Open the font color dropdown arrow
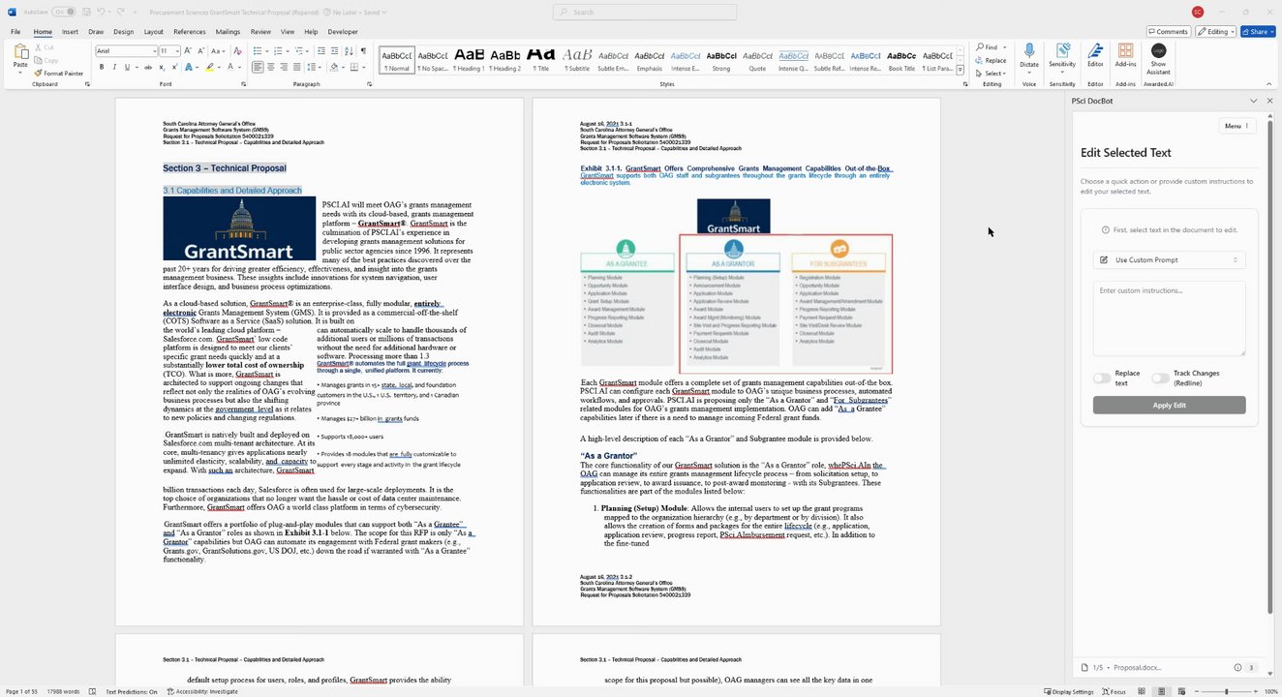Image resolution: width=1282 pixels, height=697 pixels. 240,67
